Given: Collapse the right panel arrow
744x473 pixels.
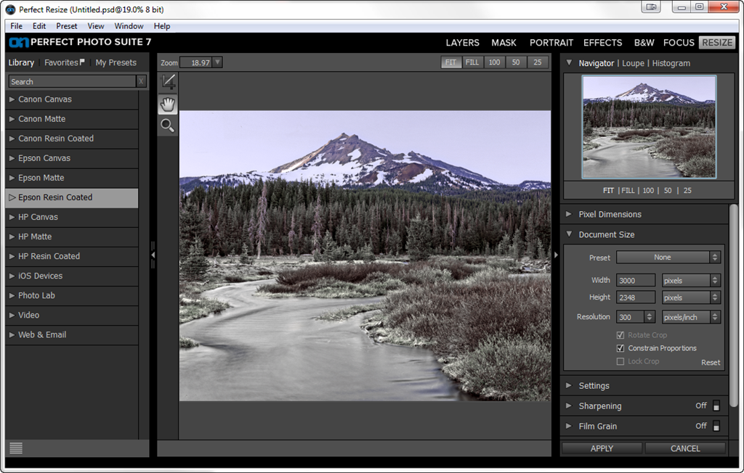Looking at the screenshot, I should 556,255.
